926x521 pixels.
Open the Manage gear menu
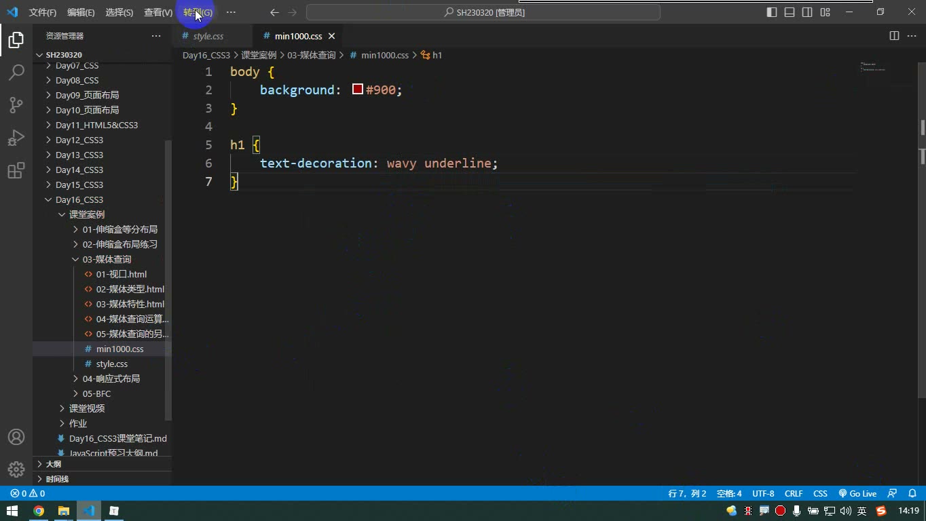pyautogui.click(x=16, y=469)
